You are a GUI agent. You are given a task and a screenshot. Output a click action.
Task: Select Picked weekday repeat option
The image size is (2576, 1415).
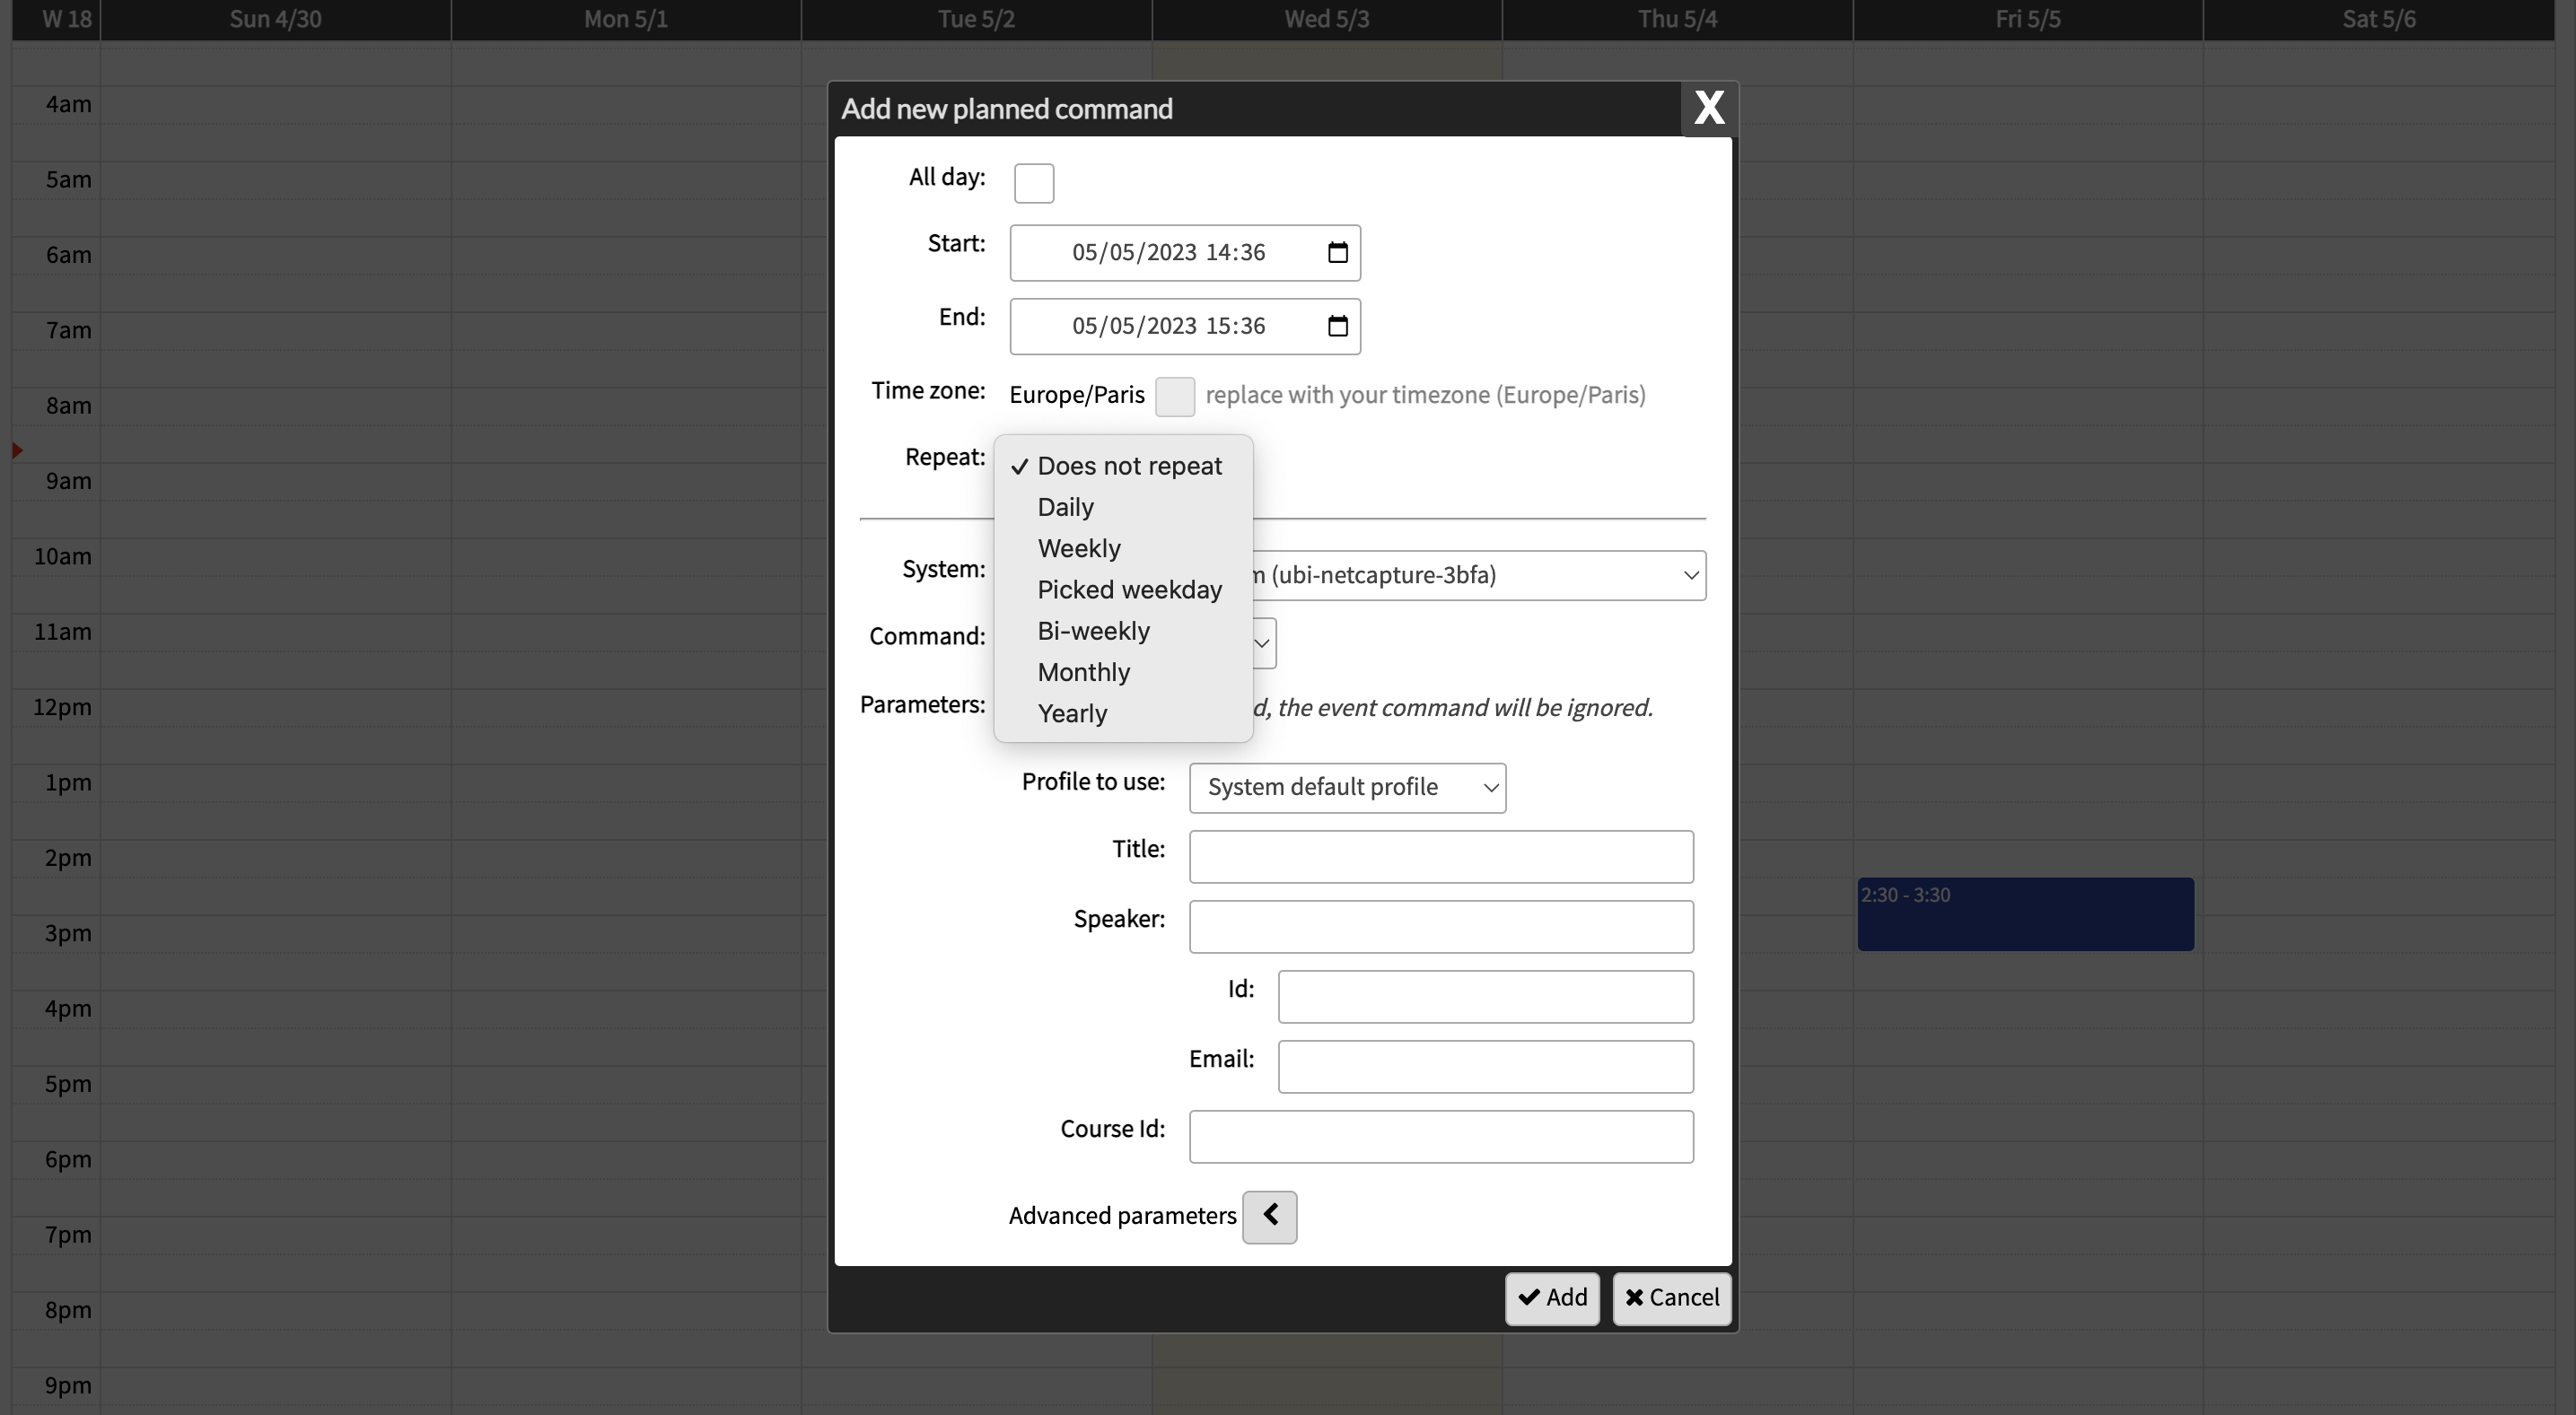point(1123,590)
